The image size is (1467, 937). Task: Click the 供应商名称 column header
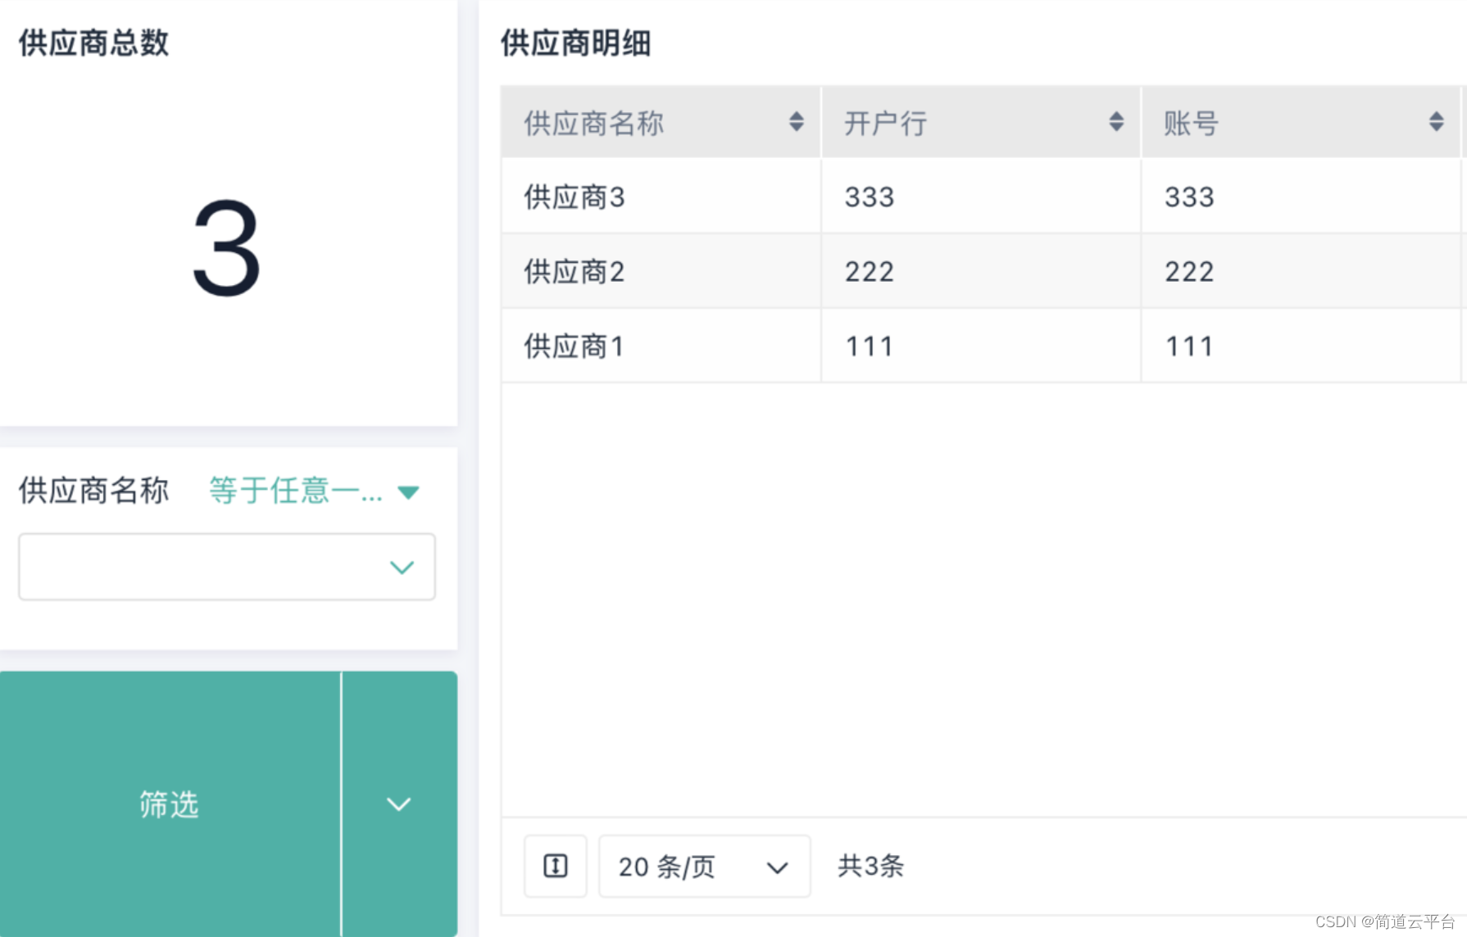pyautogui.click(x=661, y=122)
